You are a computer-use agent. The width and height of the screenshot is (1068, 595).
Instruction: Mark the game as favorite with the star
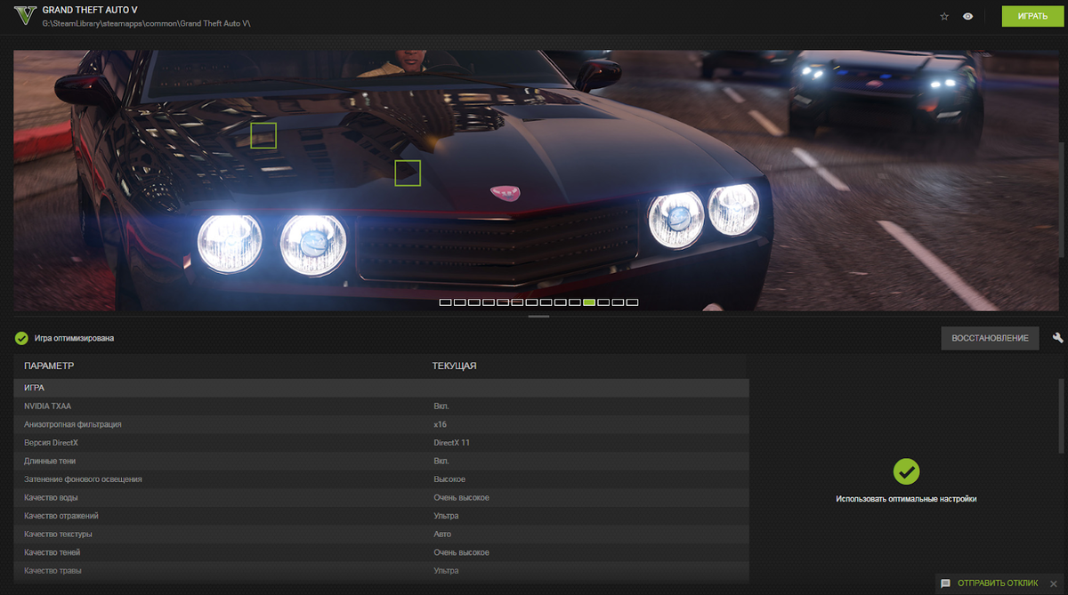pos(944,16)
